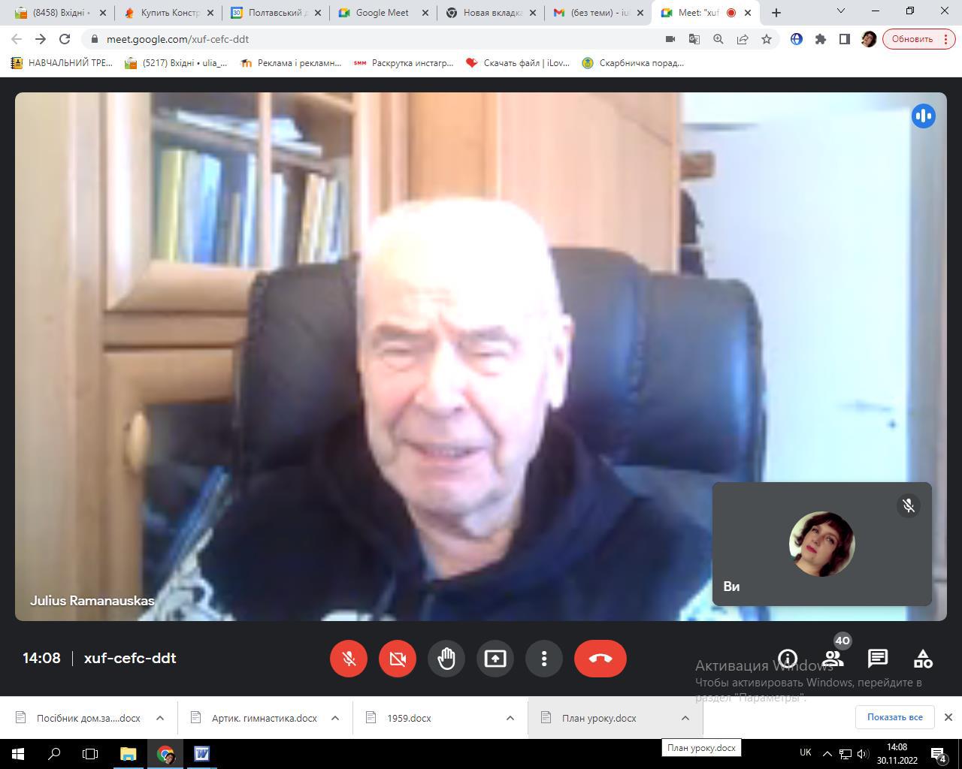Switch to the Новая вкладка tab

point(490,13)
